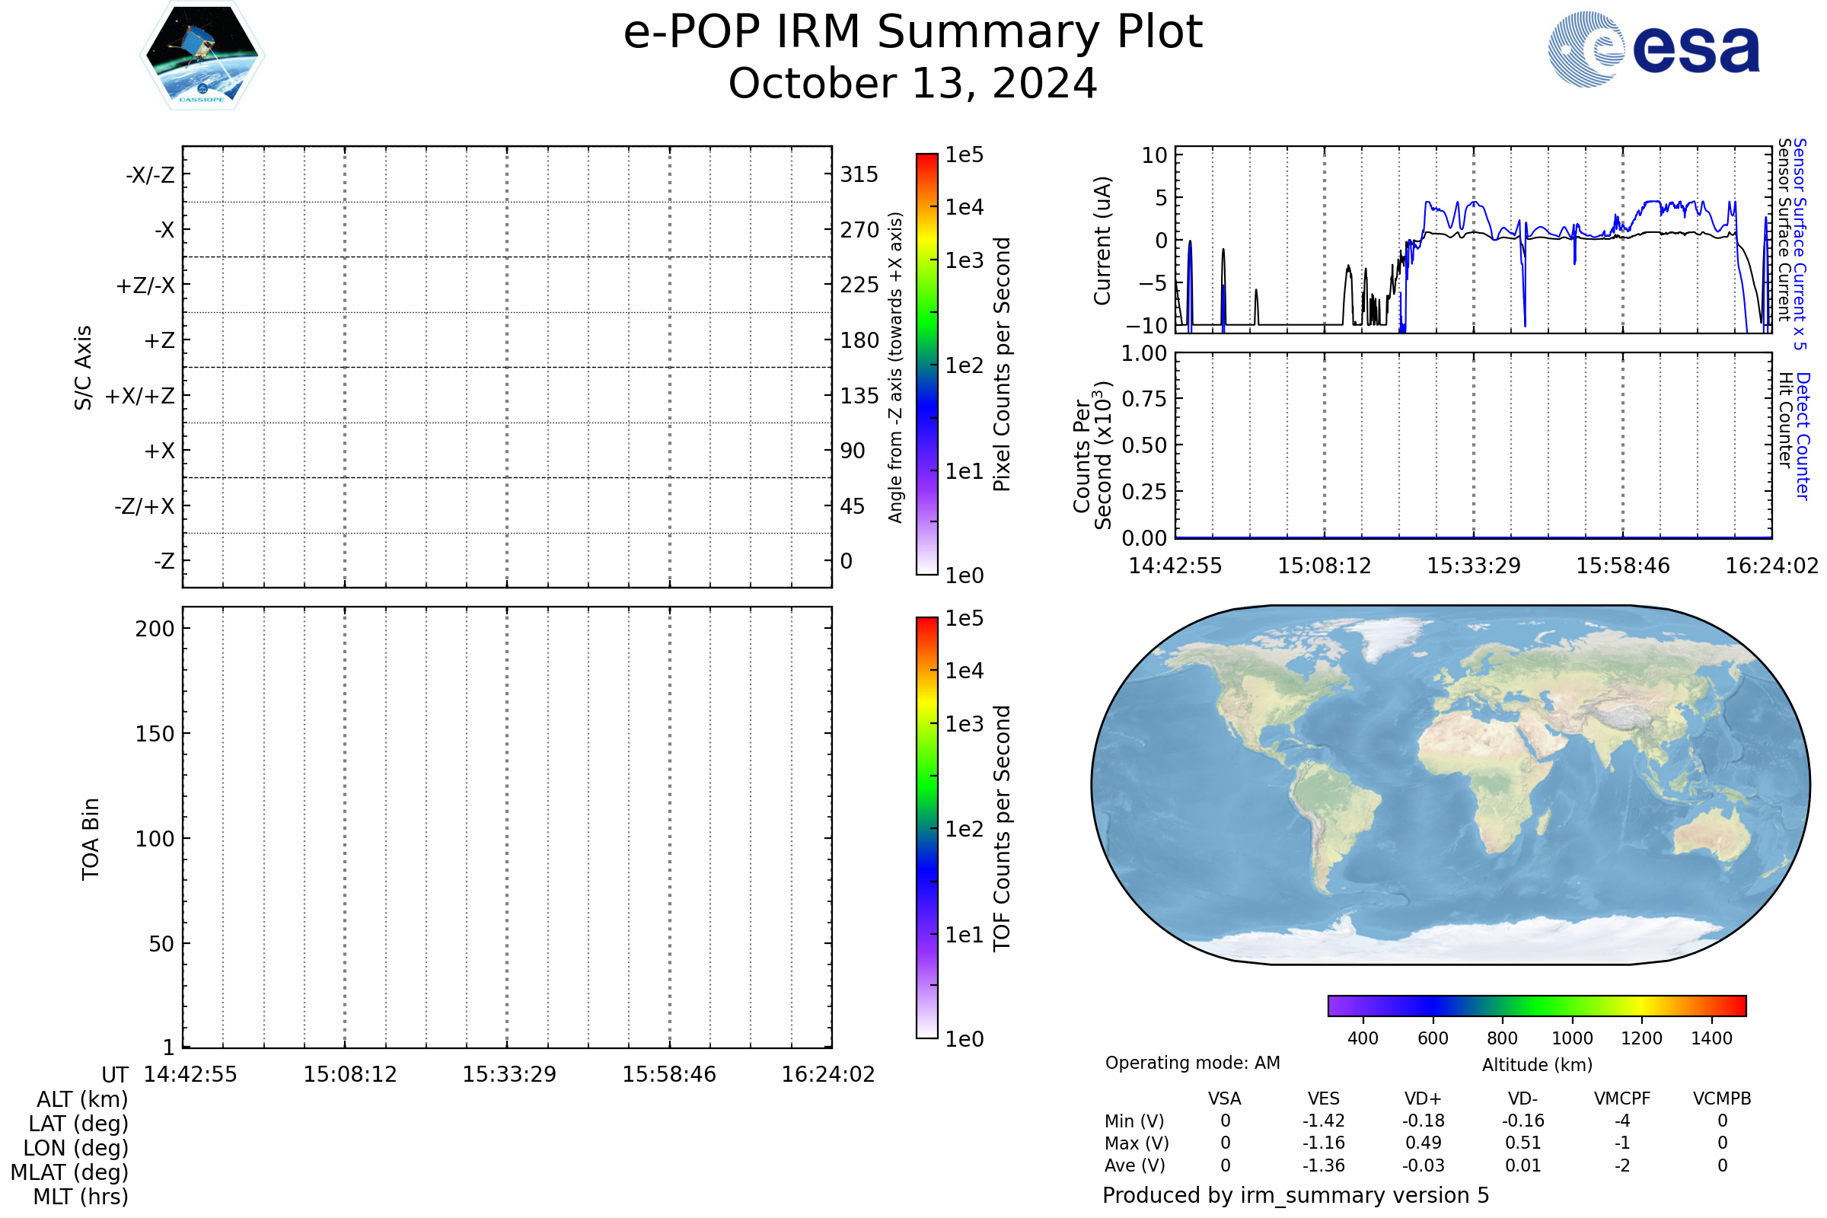
Task: Click the CASSIOPE satellite hexagon logo
Action: click(x=202, y=56)
